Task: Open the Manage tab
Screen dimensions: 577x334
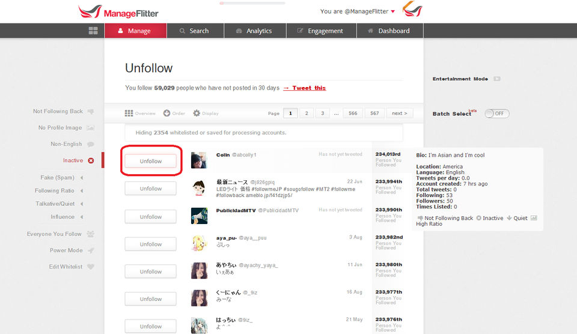Action: [x=135, y=31]
